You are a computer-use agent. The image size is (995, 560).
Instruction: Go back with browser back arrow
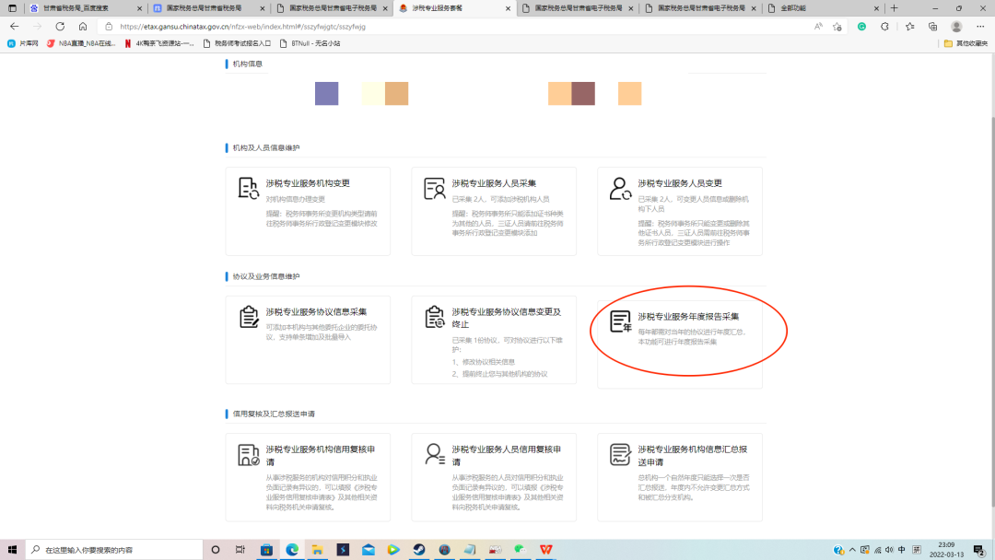pos(15,27)
